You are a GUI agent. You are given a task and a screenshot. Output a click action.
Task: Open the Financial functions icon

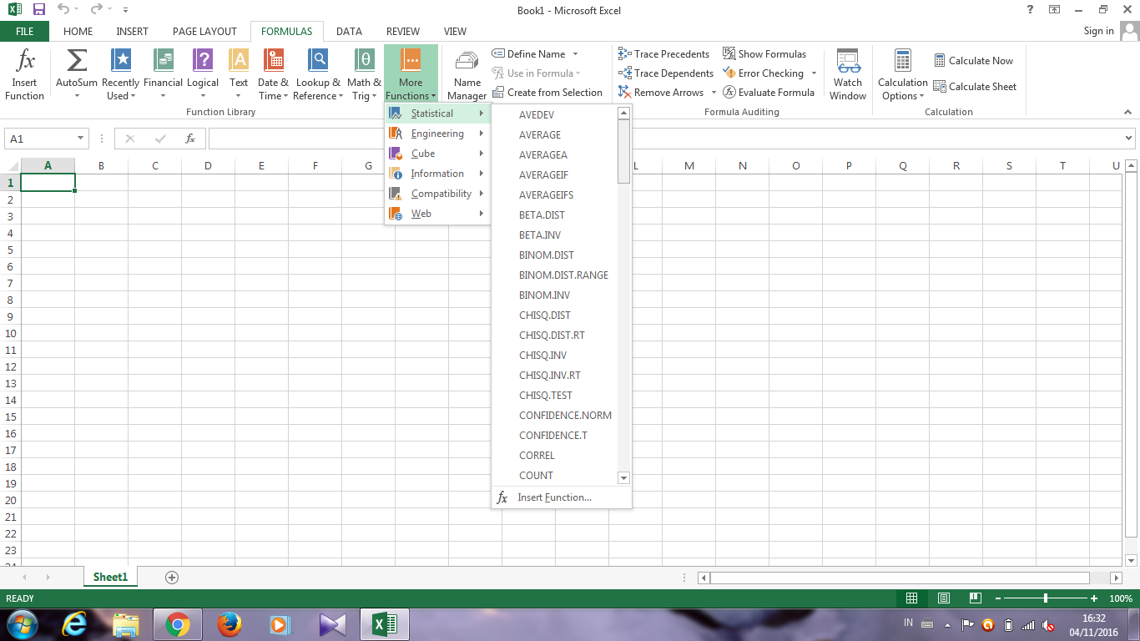(163, 61)
